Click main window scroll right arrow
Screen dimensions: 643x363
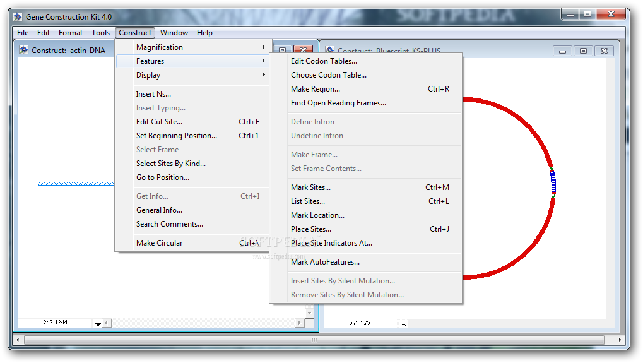[620, 340]
